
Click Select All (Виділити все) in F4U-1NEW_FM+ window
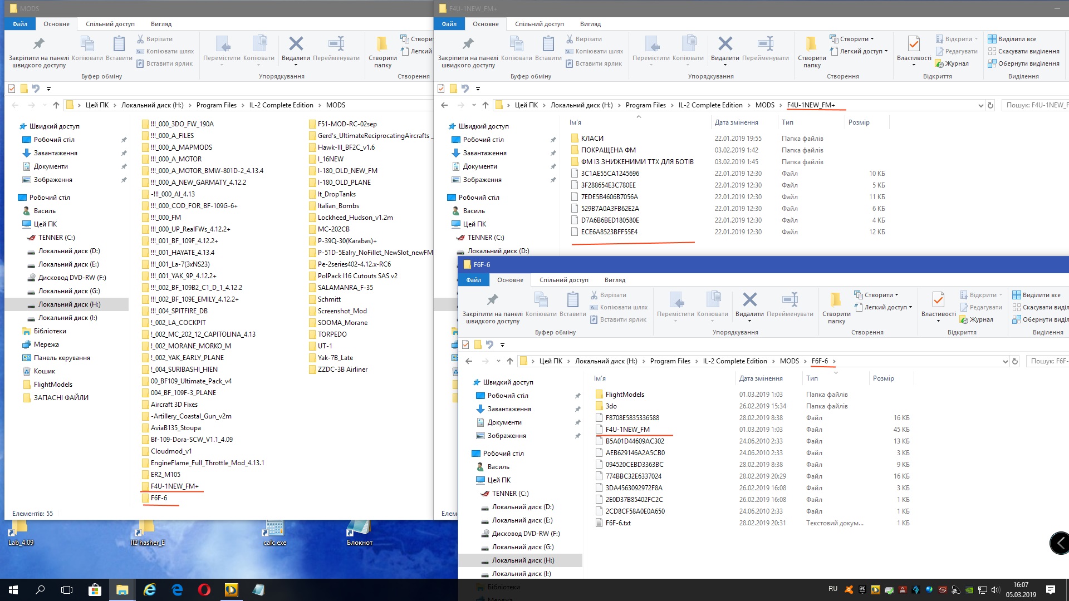(1016, 39)
